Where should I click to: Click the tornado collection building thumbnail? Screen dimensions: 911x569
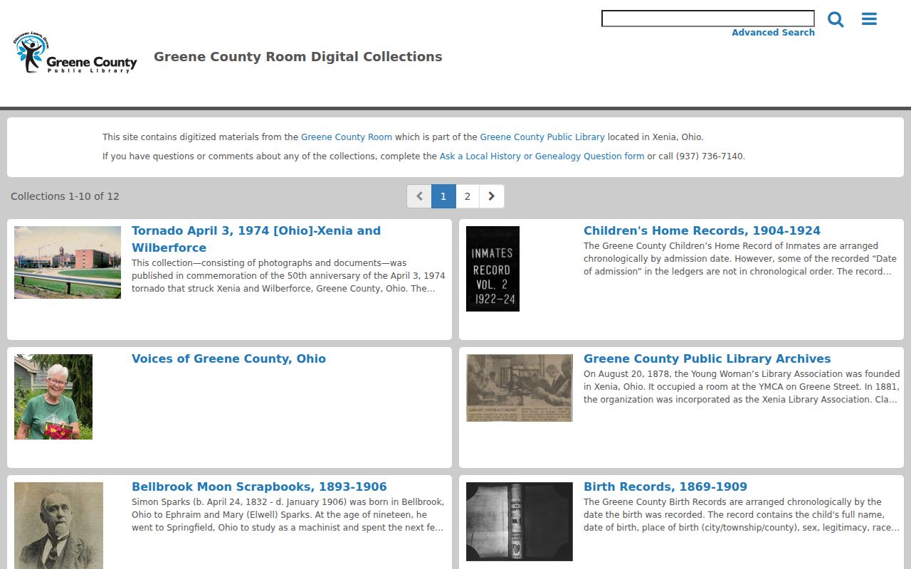(68, 262)
